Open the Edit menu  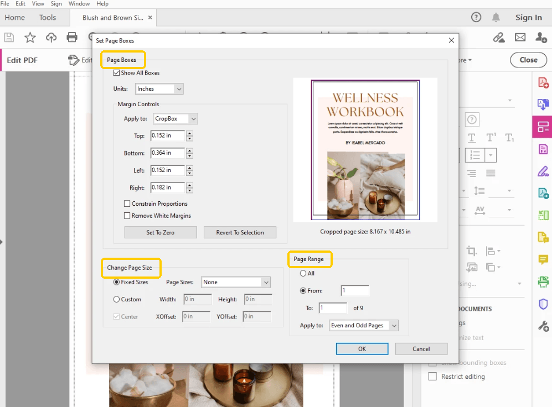pos(20,3)
